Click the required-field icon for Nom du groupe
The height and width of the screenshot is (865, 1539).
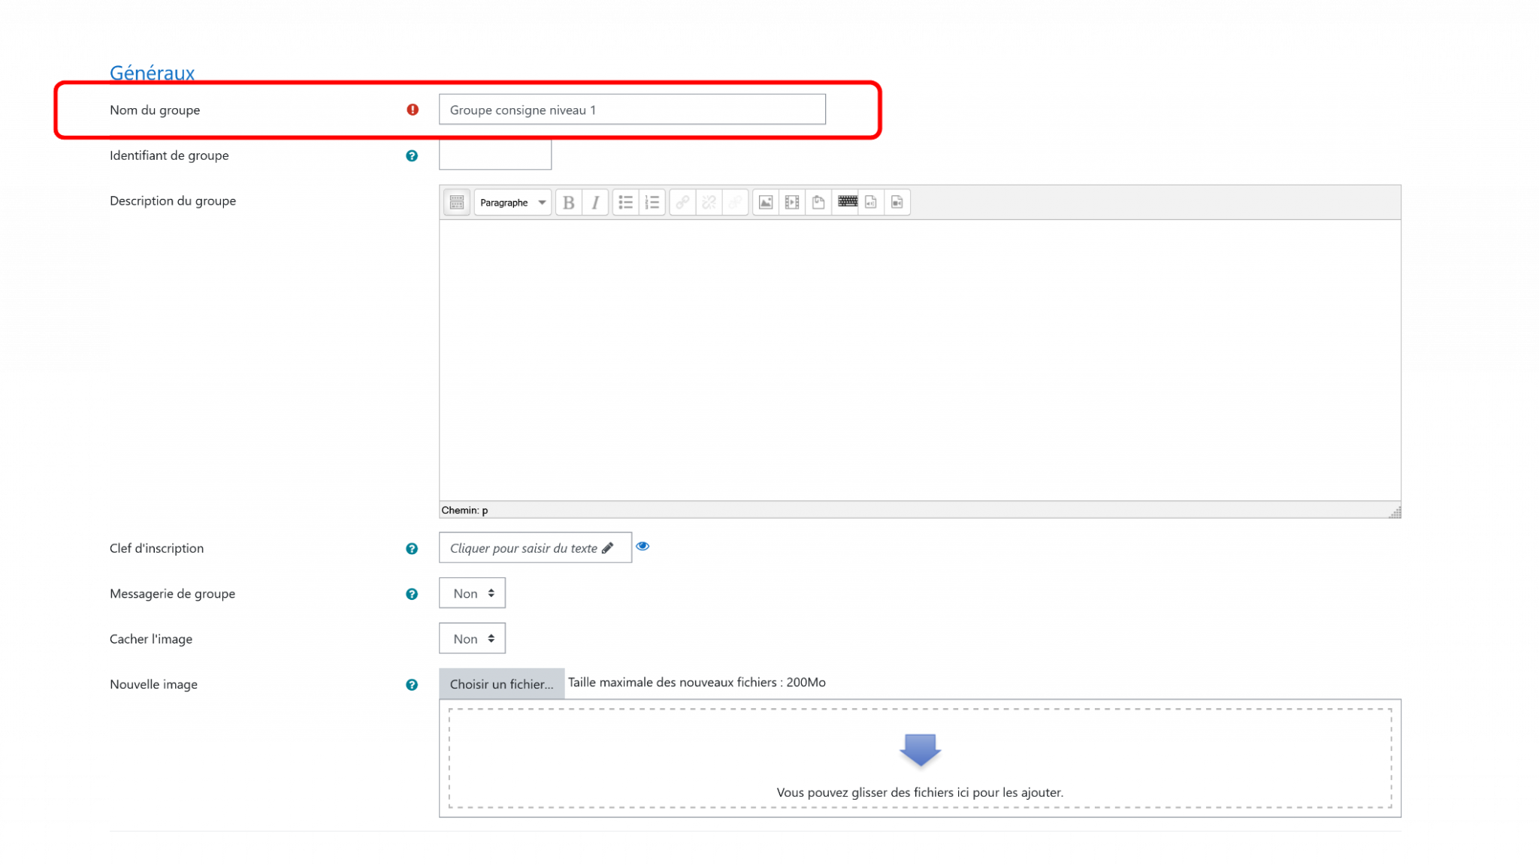point(413,110)
